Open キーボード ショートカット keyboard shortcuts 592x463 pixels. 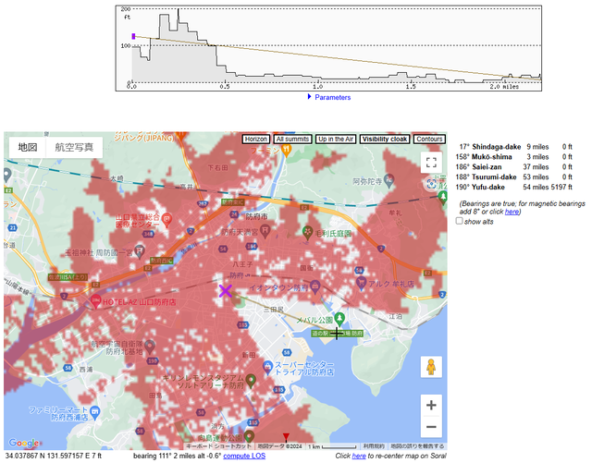coord(219,446)
